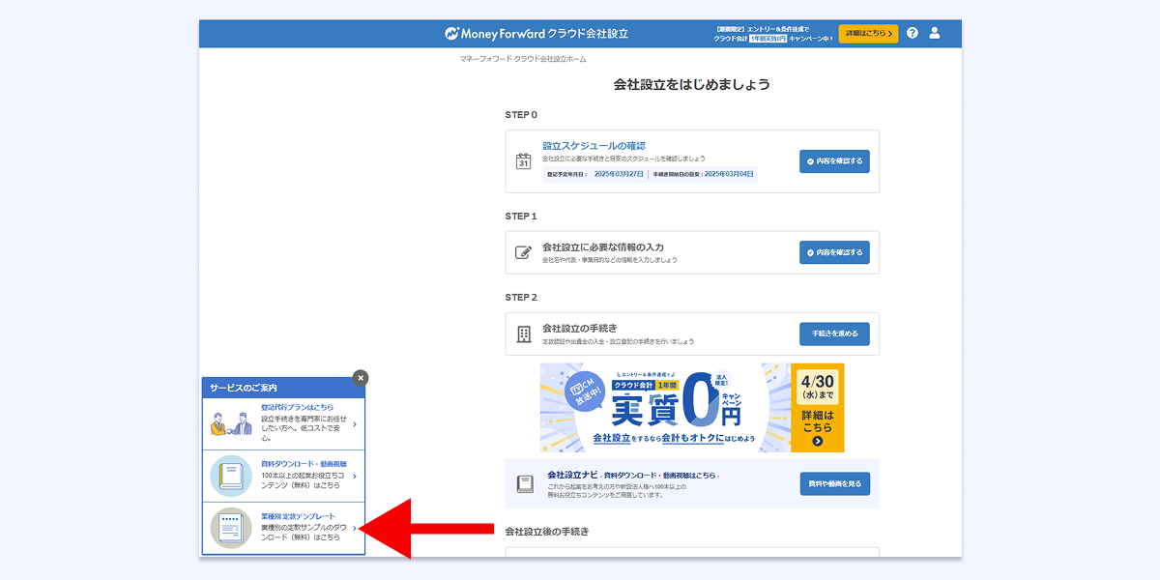Open 資料ダウンロード・動画視聴 item
Screen dimensions: 1160x580
(x=283, y=476)
